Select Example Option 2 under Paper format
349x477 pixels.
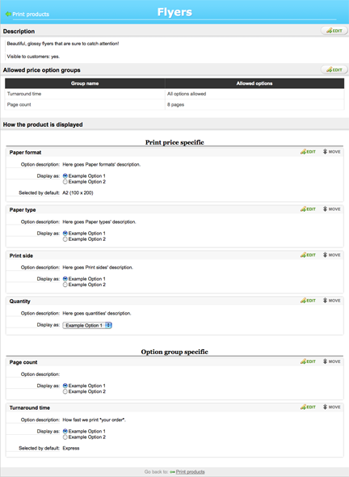(65, 182)
